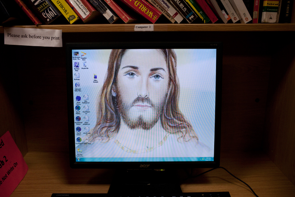Click the Windows Start button

(79, 159)
